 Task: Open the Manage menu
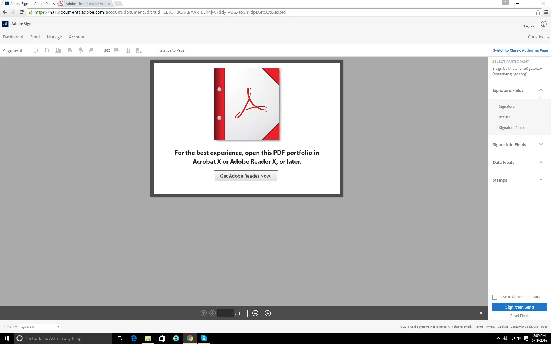[x=54, y=37]
